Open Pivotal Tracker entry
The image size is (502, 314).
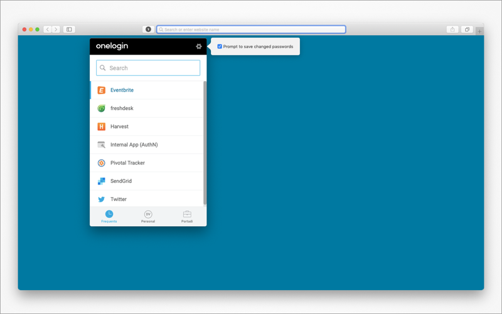[147, 163]
